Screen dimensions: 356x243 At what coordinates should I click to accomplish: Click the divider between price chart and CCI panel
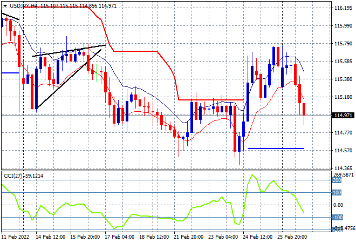point(166,170)
